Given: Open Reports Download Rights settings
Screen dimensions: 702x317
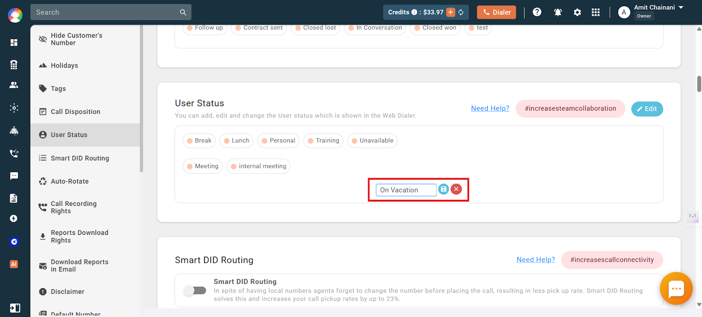Looking at the screenshot, I should tap(85, 236).
